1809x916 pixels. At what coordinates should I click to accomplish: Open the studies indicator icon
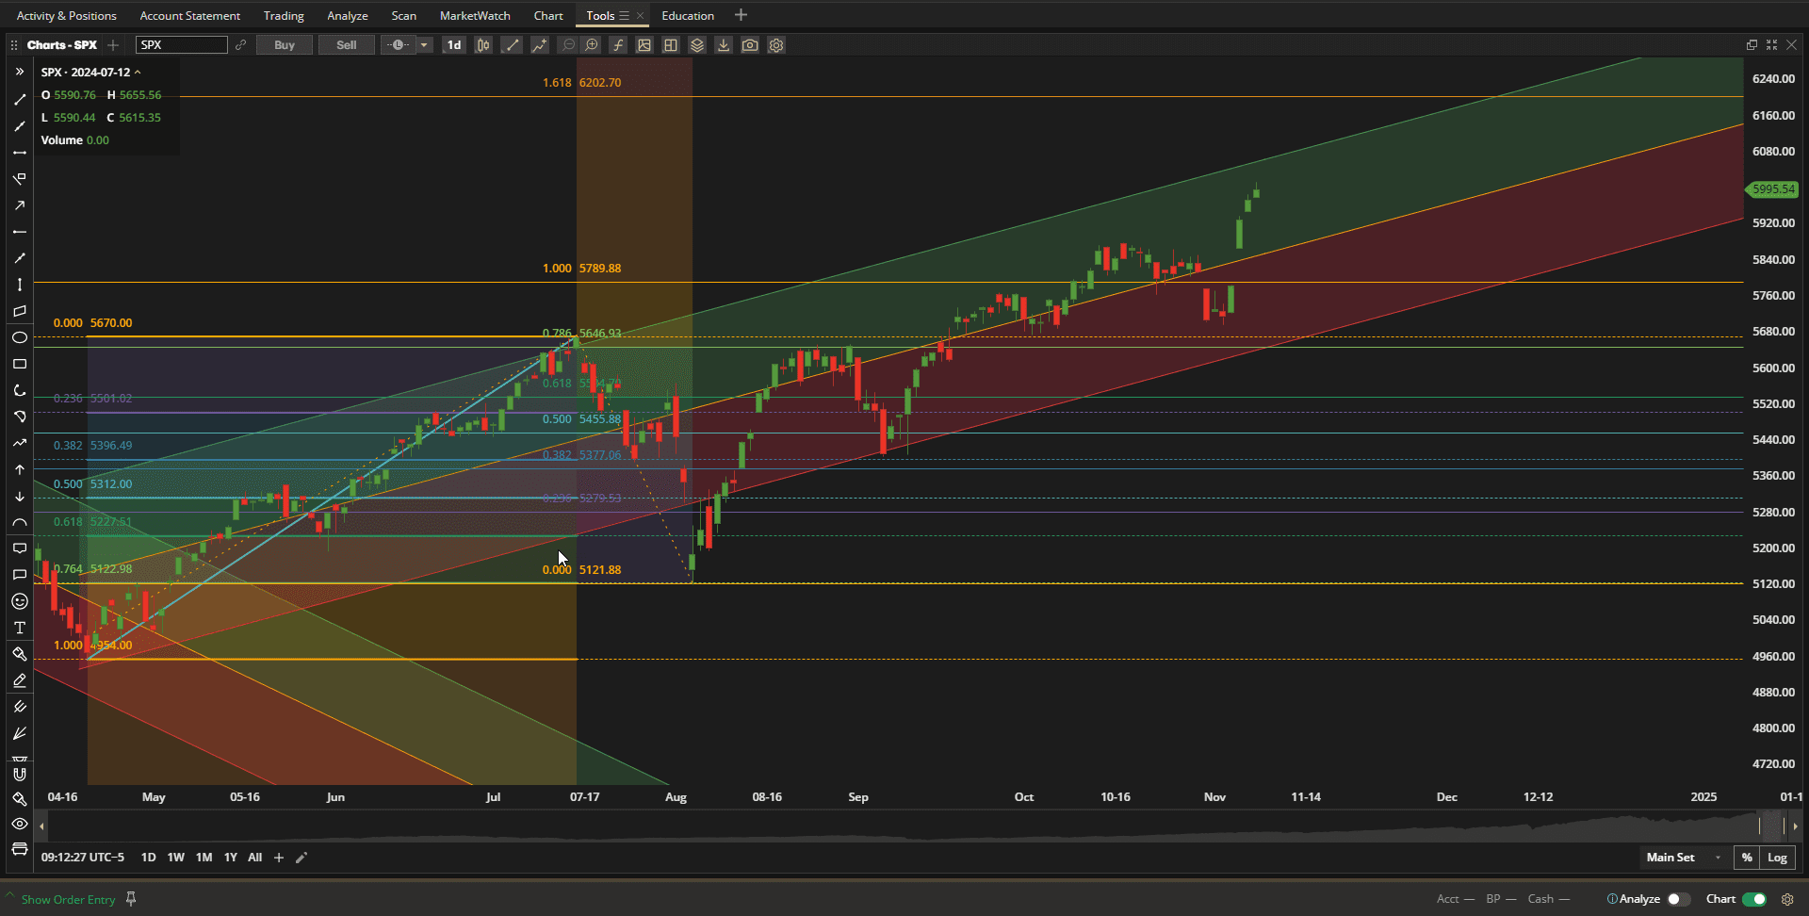tap(539, 45)
